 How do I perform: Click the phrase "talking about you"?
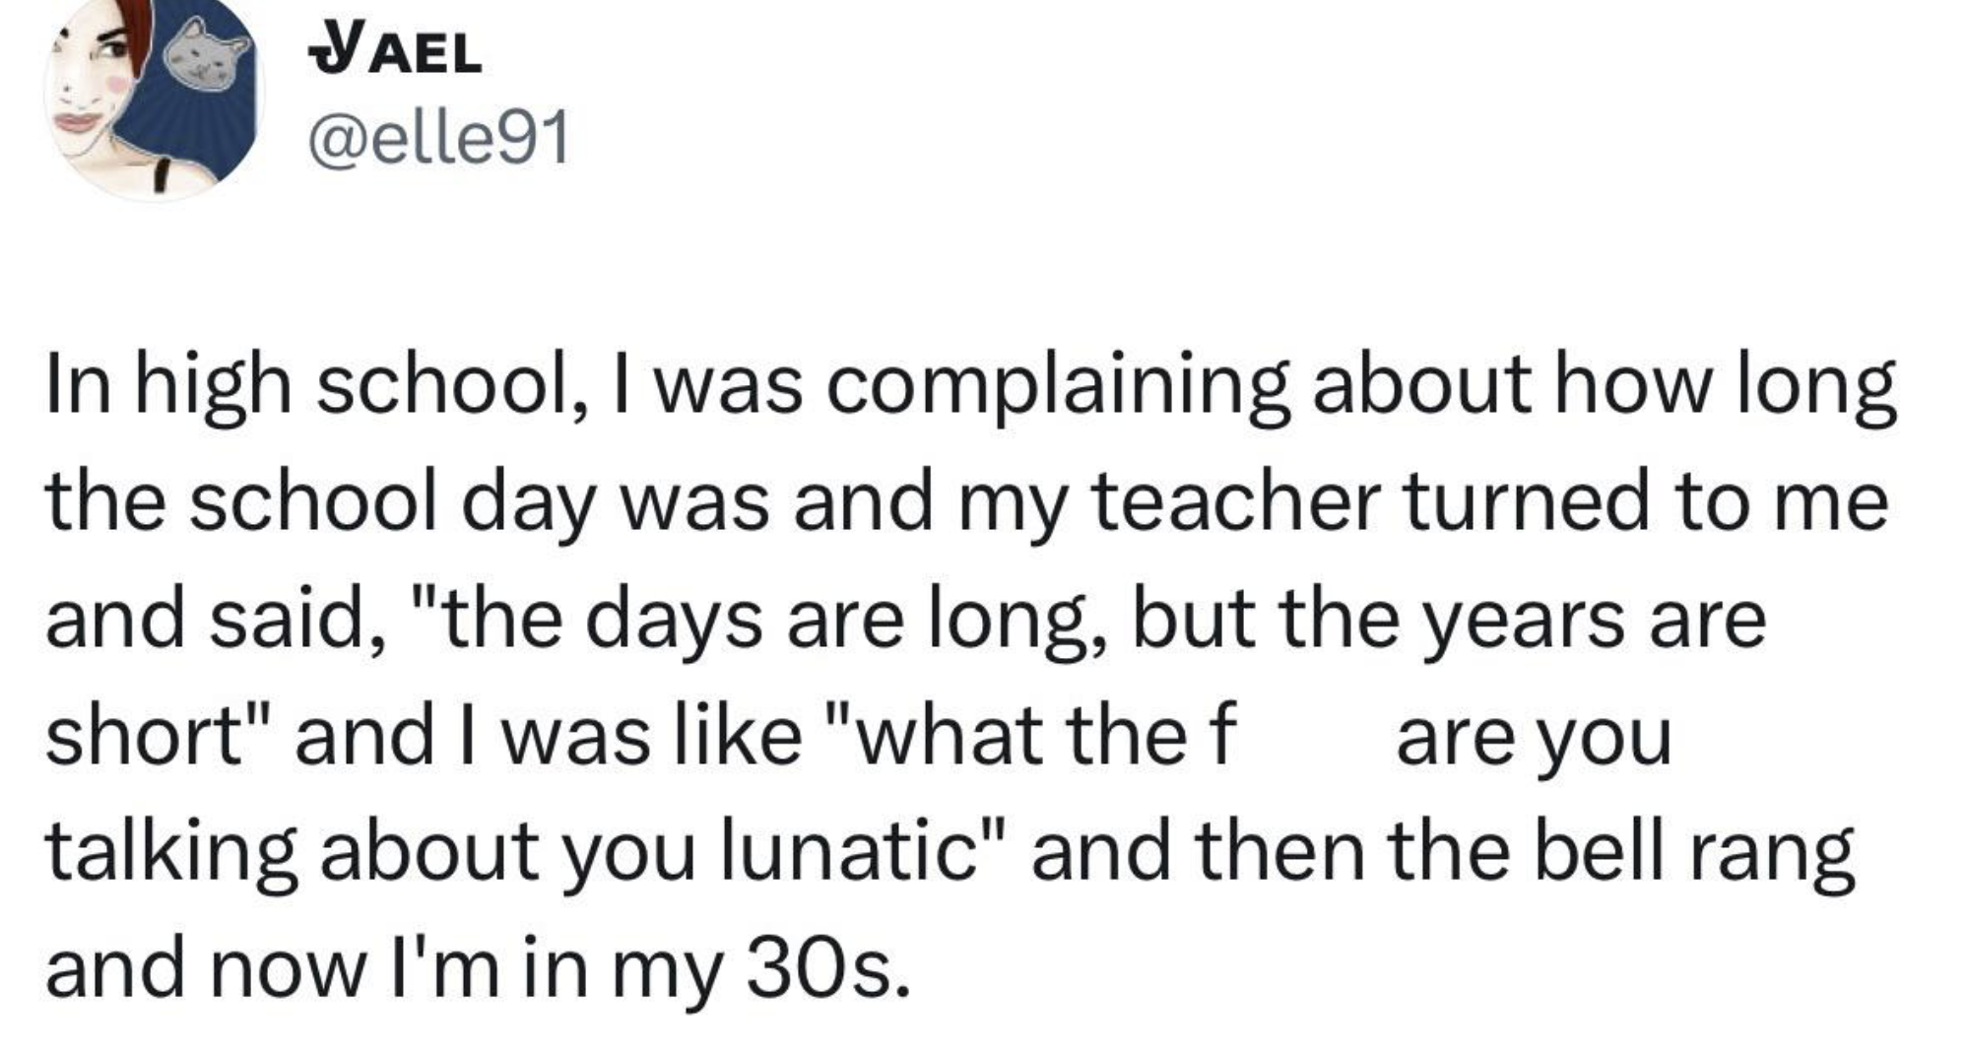(x=370, y=852)
